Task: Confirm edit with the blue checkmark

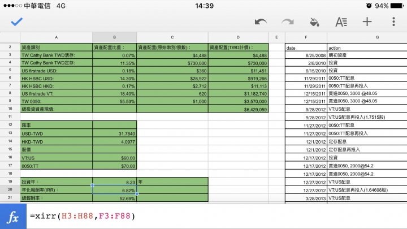Action: (16, 22)
